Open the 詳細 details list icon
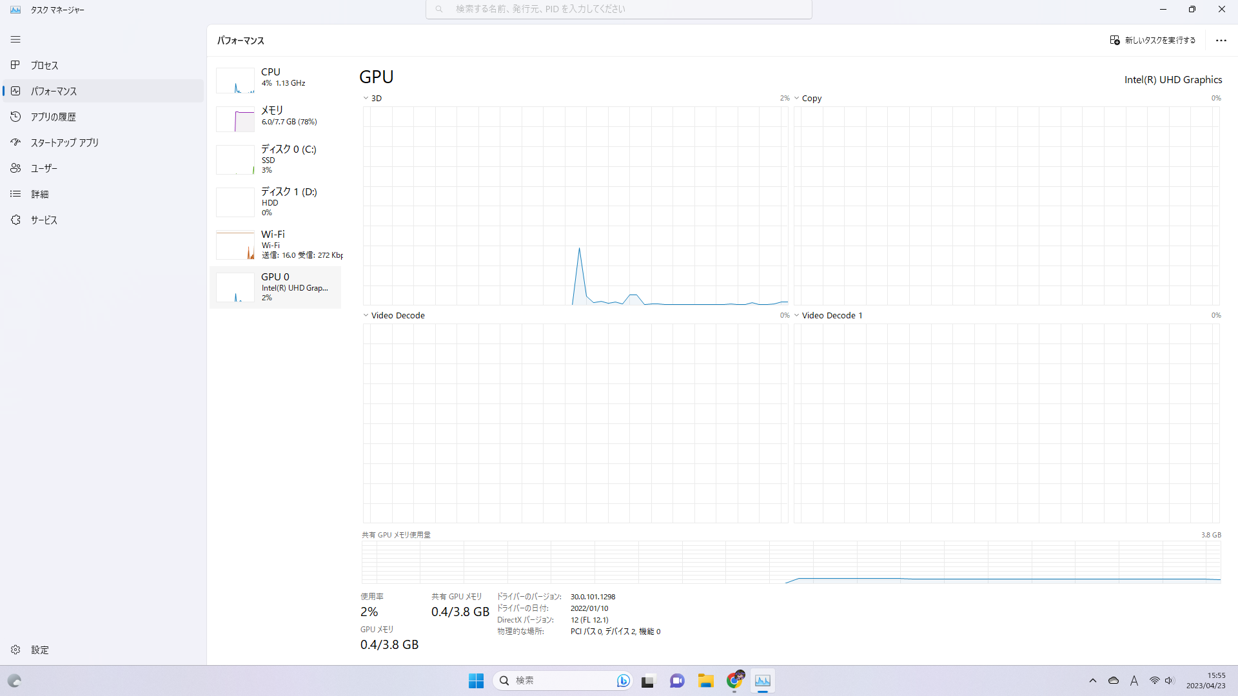This screenshot has width=1238, height=696. (15, 194)
